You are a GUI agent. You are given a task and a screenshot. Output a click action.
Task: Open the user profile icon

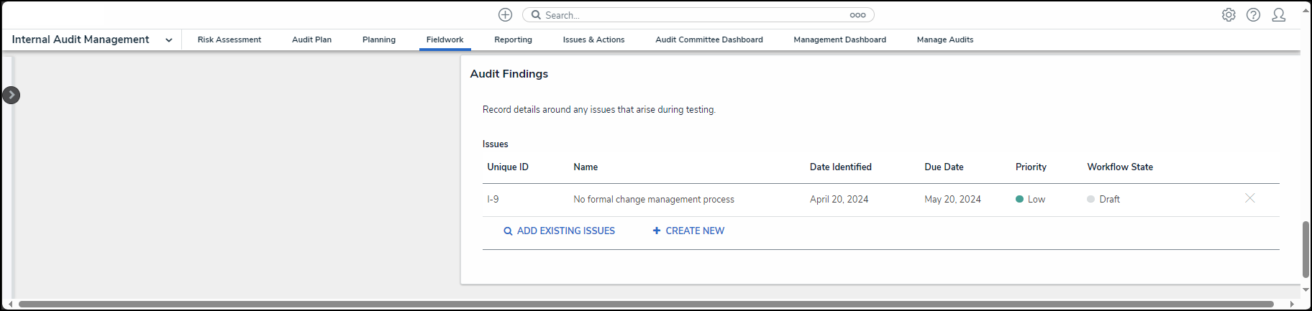point(1278,15)
